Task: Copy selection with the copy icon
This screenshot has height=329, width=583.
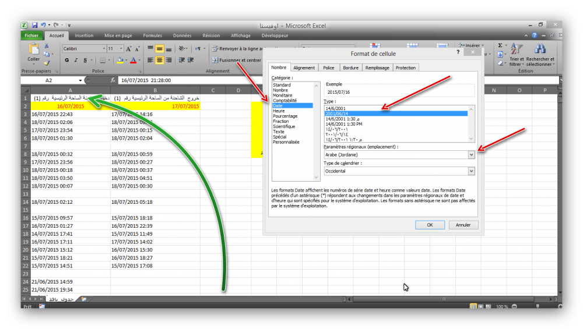Action: pos(47,54)
